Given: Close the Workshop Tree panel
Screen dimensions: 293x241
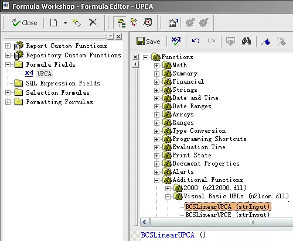Looking at the screenshot, I should pyautogui.click(x=118, y=36).
